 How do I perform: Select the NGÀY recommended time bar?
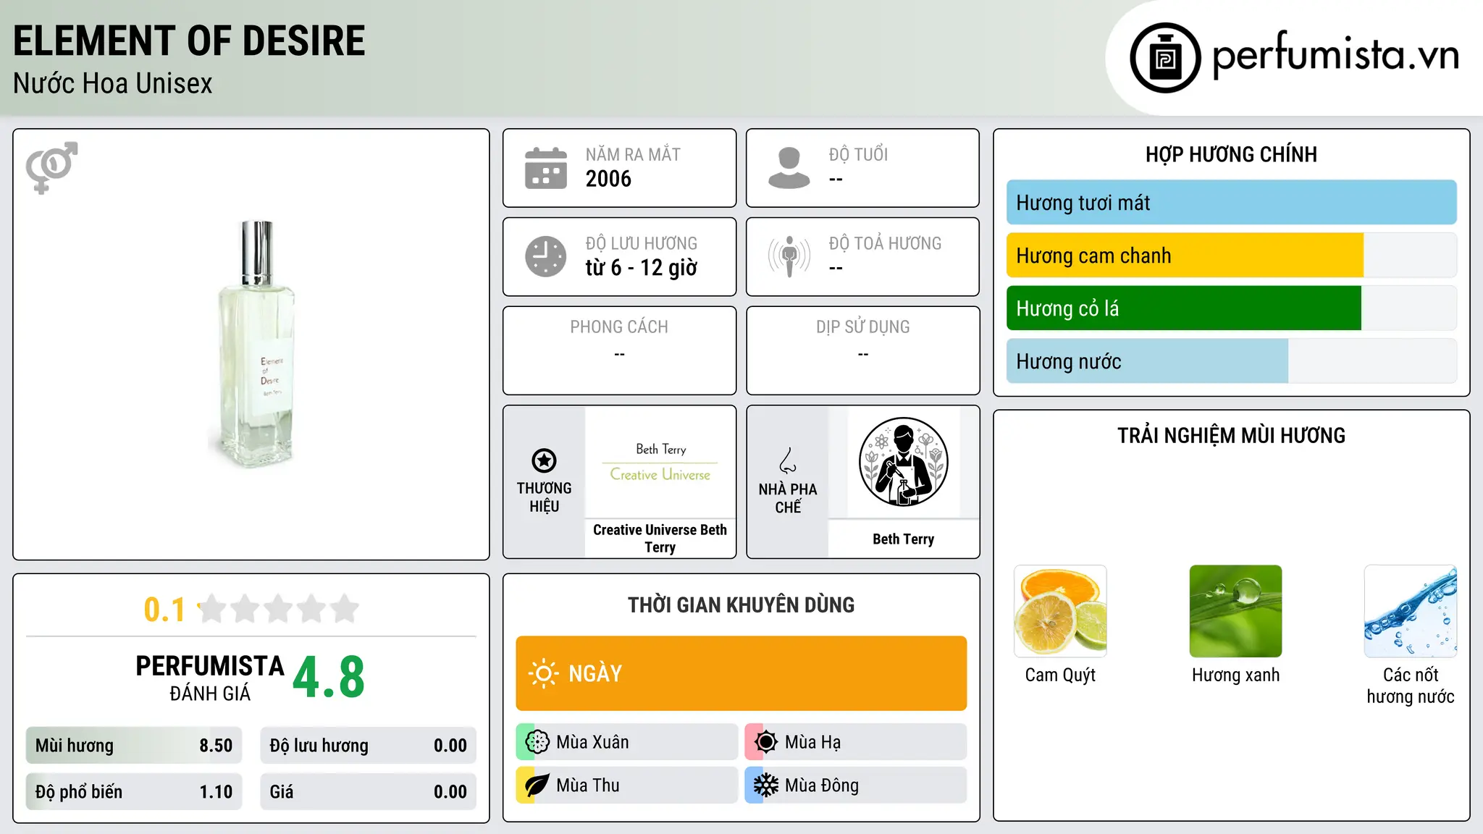click(741, 673)
